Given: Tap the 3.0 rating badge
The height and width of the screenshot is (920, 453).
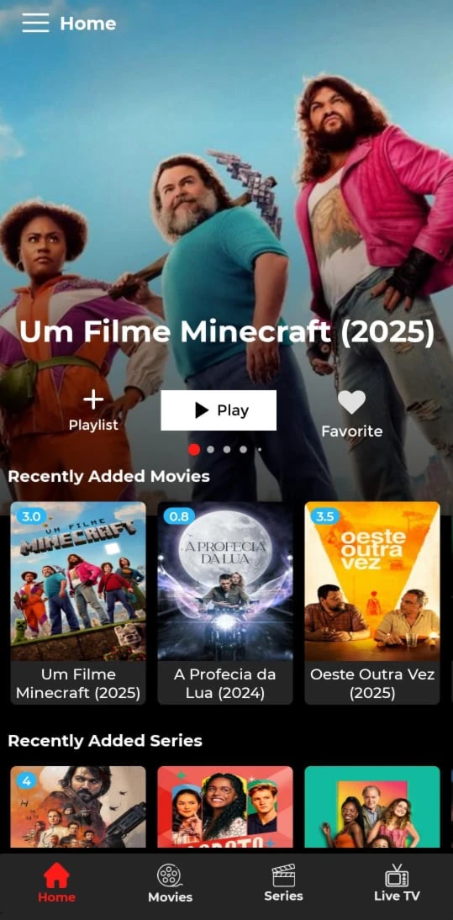Looking at the screenshot, I should [31, 516].
